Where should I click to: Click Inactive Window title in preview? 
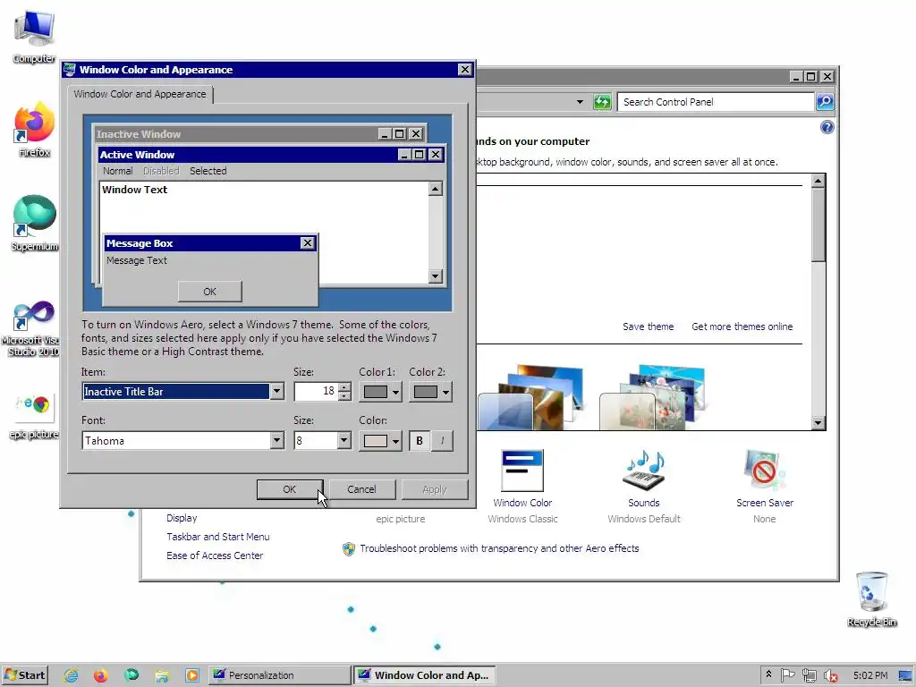139,134
